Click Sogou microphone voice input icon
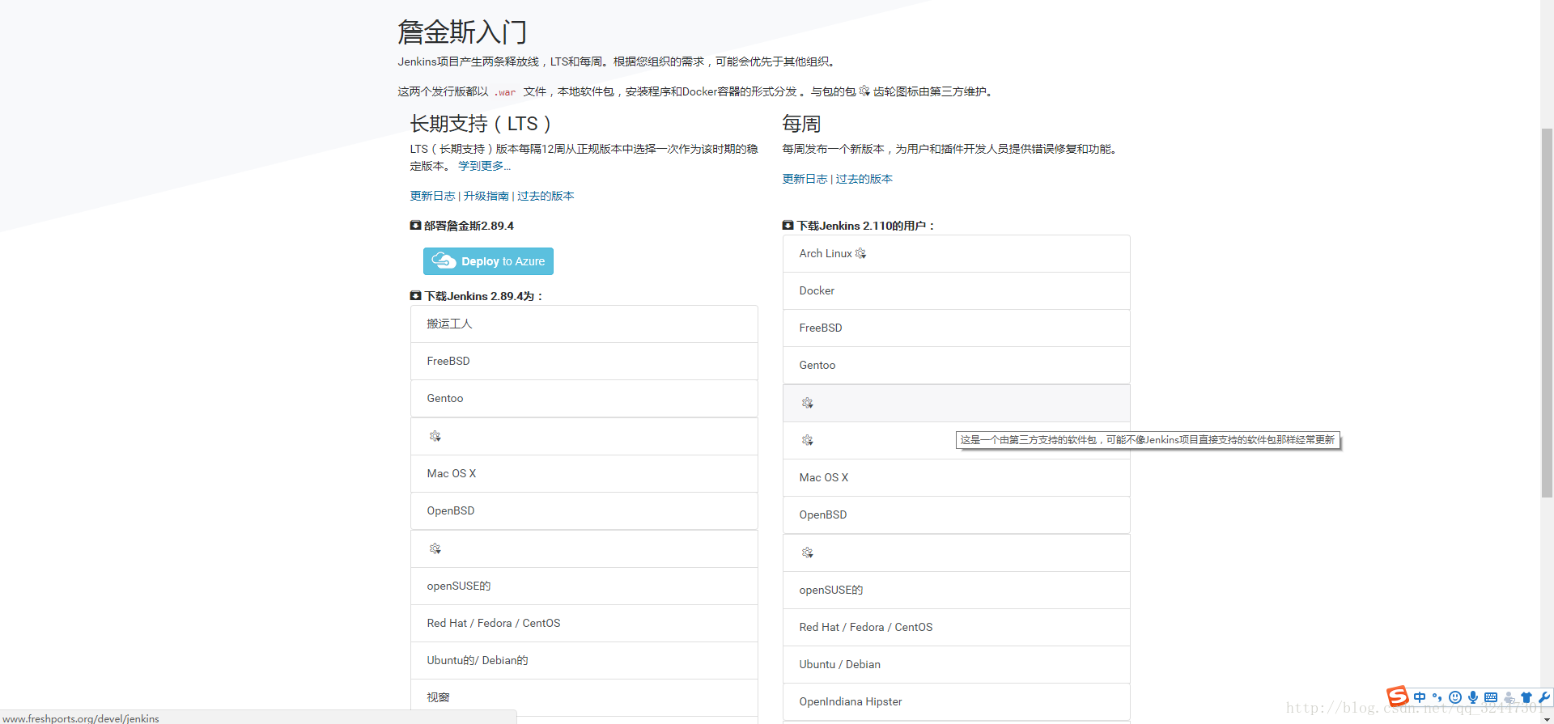The image size is (1554, 724). [x=1473, y=697]
